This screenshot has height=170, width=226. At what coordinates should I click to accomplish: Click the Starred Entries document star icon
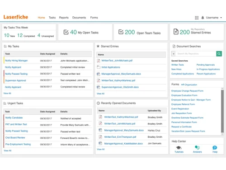coord(176,32)
